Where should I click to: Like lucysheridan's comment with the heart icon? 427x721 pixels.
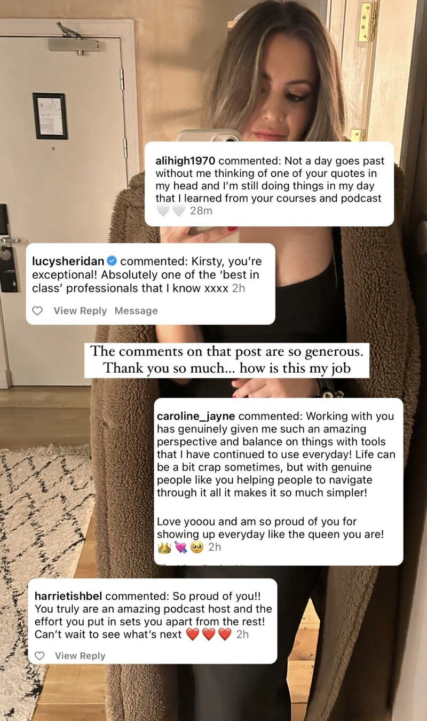coord(37,311)
